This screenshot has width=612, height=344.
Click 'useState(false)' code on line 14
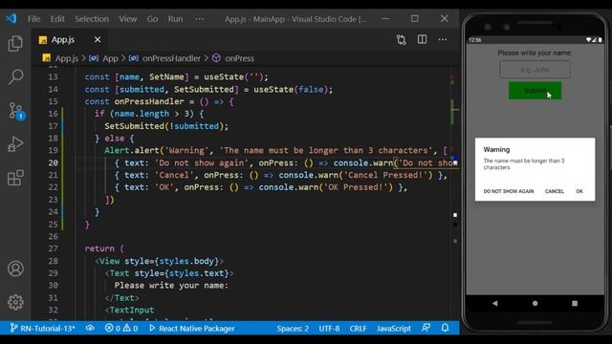pyautogui.click(x=291, y=89)
